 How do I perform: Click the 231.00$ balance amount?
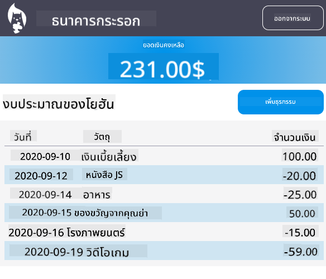(162, 69)
